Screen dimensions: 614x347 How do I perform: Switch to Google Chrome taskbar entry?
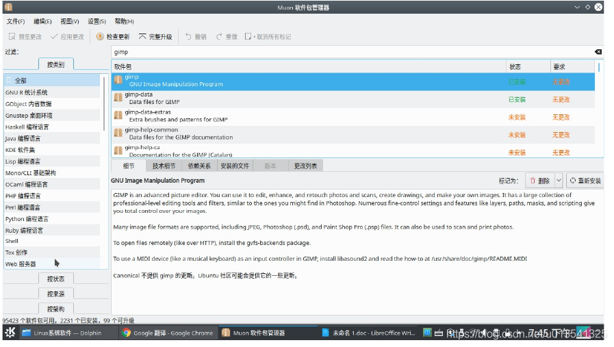point(168,333)
